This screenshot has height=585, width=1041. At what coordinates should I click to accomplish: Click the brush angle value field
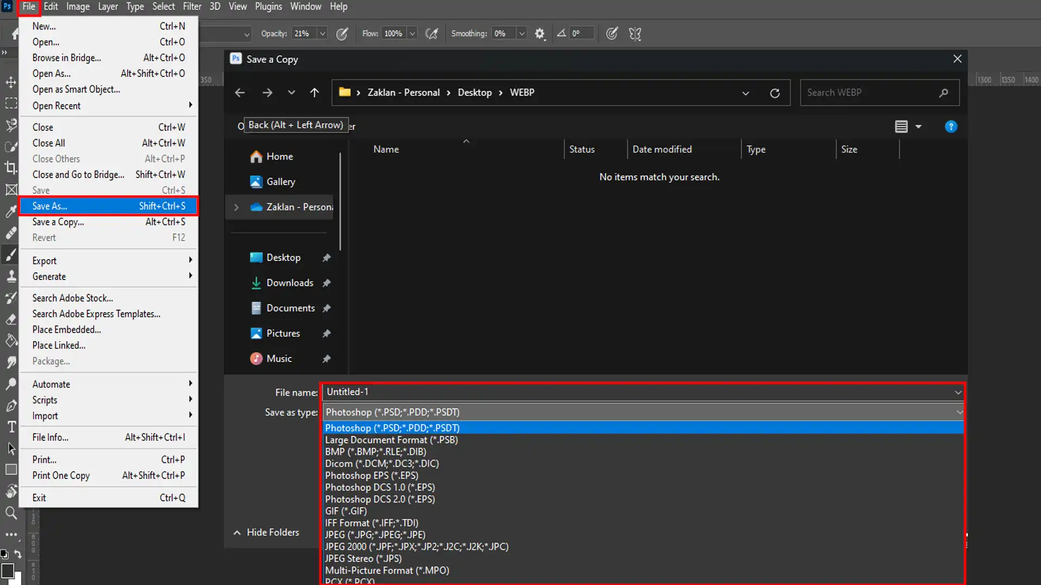coord(582,34)
